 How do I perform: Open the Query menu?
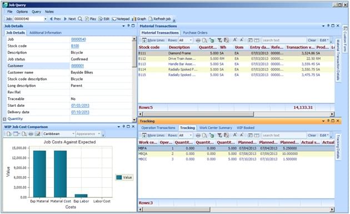click(x=36, y=12)
